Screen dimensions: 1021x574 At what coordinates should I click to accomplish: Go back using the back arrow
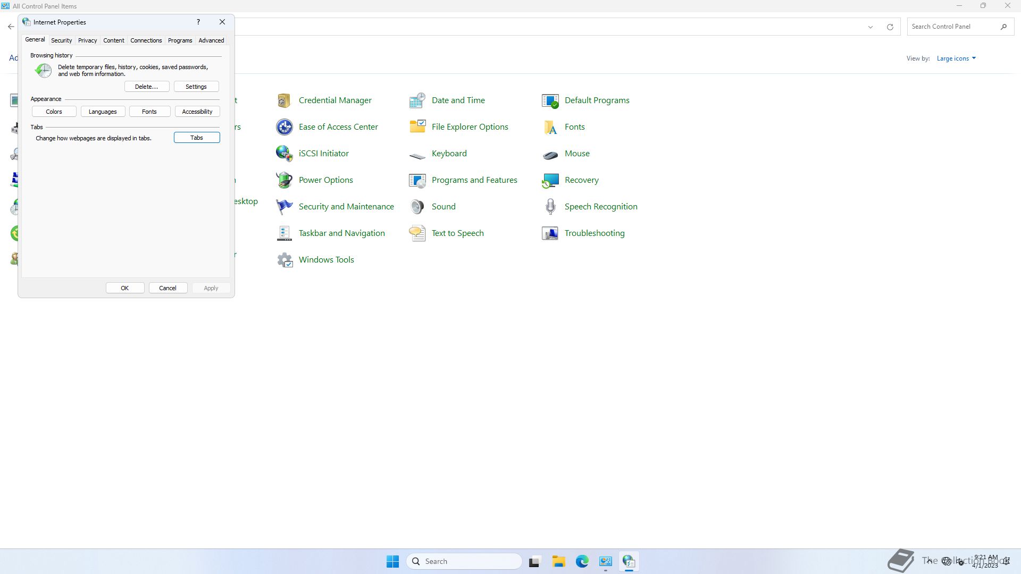(11, 27)
